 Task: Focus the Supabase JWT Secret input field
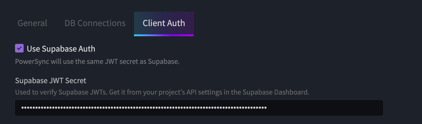tap(199, 108)
